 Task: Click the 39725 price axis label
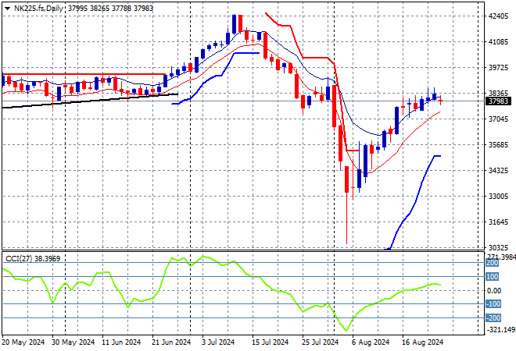point(498,68)
